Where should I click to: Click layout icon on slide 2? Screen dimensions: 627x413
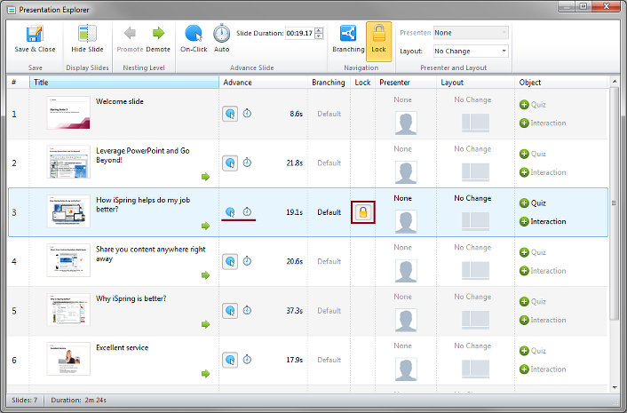[475, 172]
